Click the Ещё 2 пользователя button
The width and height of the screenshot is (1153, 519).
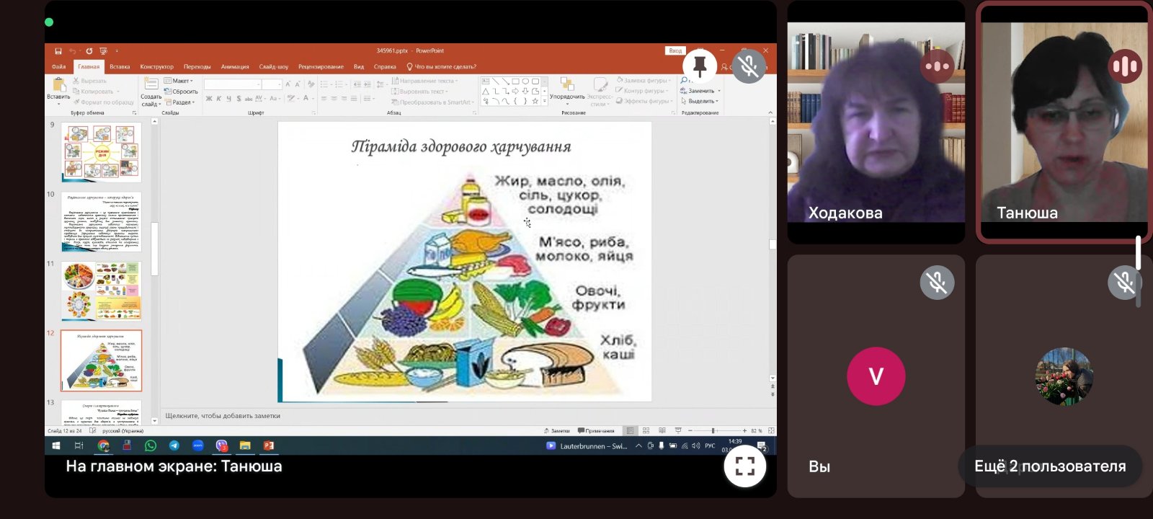point(1049,466)
